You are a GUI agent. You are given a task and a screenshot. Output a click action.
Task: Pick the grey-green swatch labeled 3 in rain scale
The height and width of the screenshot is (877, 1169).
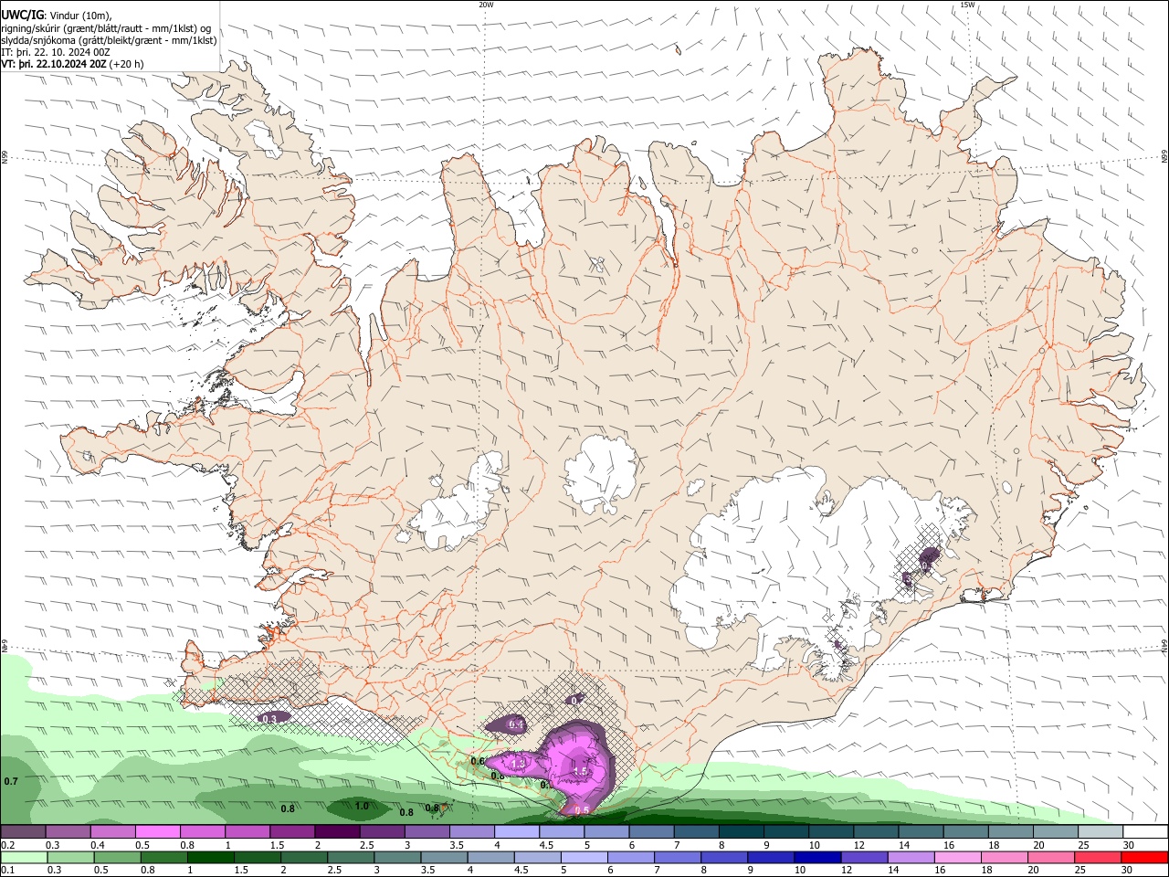click(397, 858)
